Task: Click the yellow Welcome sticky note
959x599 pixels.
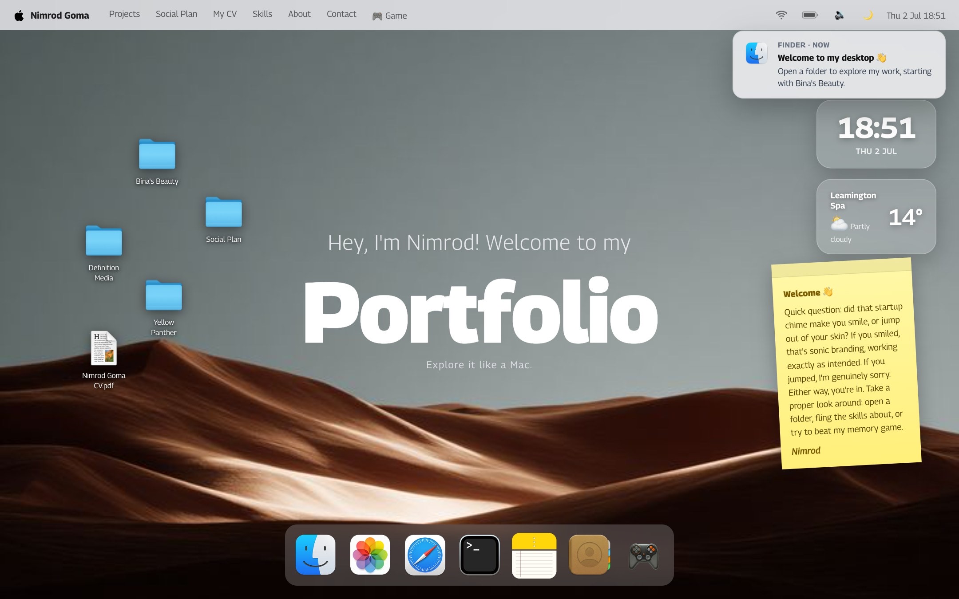Action: coord(846,363)
